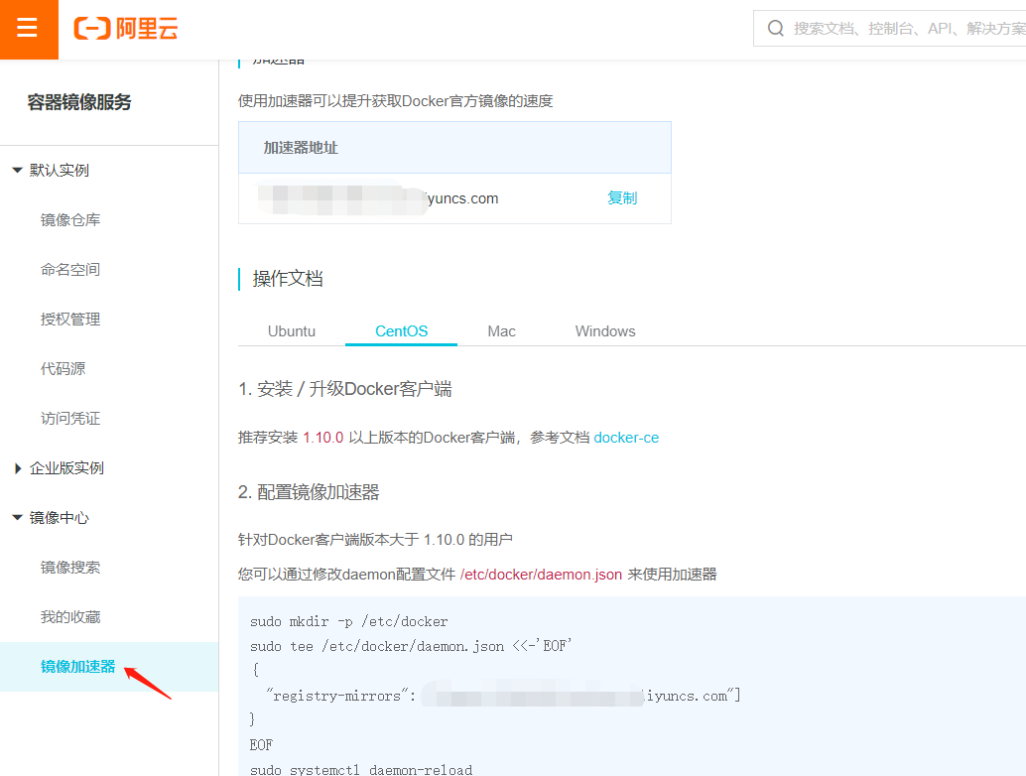The width and height of the screenshot is (1026, 776).
Task: Collapse the 镜像中心 sidebar section
Action: coord(46,517)
